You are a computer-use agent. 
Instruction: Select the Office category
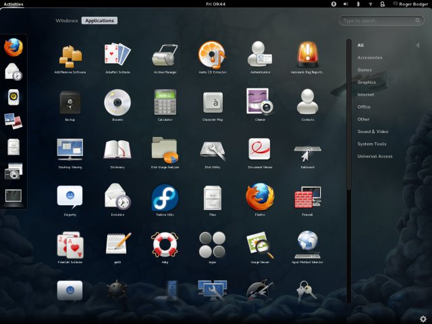[364, 107]
